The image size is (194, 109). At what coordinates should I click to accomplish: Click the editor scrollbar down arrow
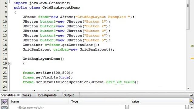pos(188,88)
